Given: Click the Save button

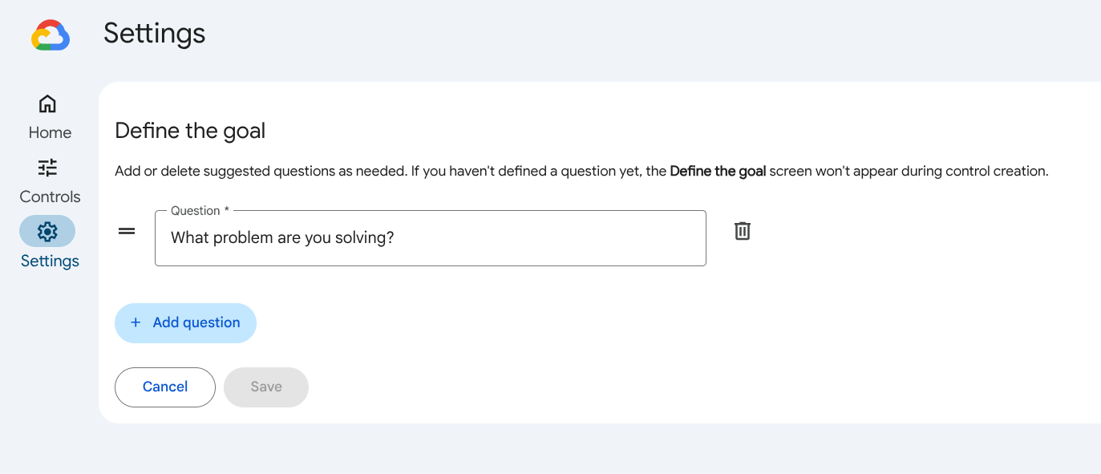Looking at the screenshot, I should click(x=265, y=387).
